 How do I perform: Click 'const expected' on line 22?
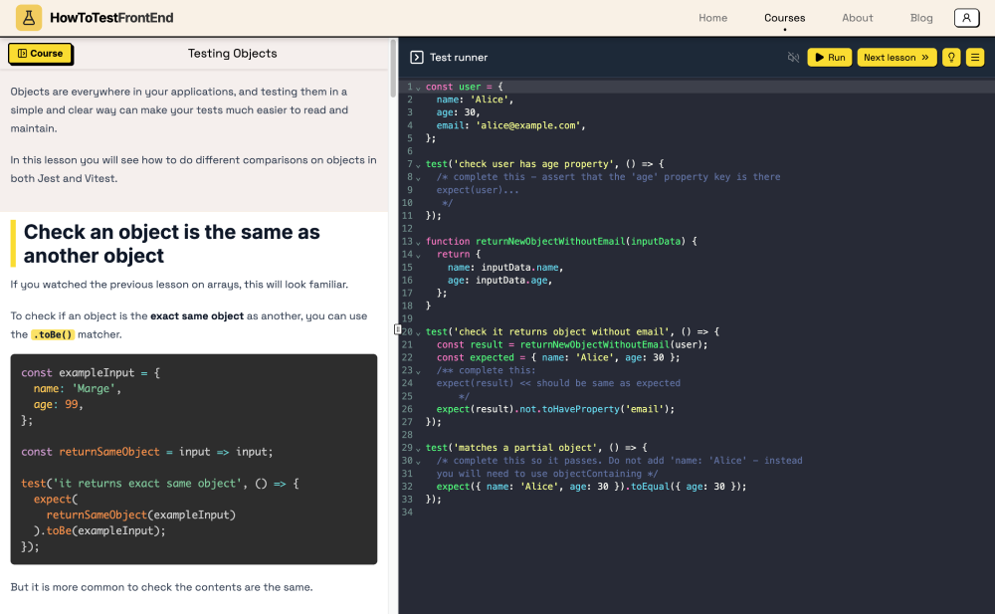coord(476,357)
